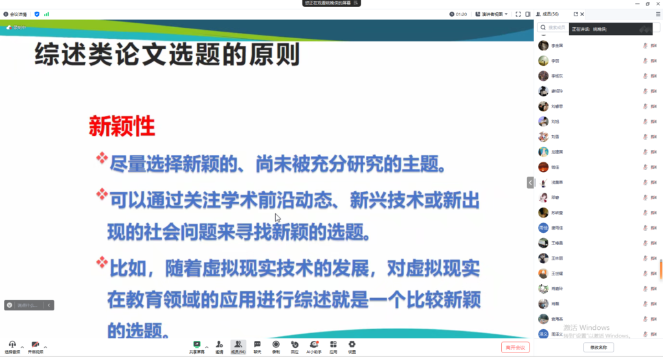Screen dimensions: 663x357
Task: Expand the arrow beside 选择音频
Action: click(22, 347)
